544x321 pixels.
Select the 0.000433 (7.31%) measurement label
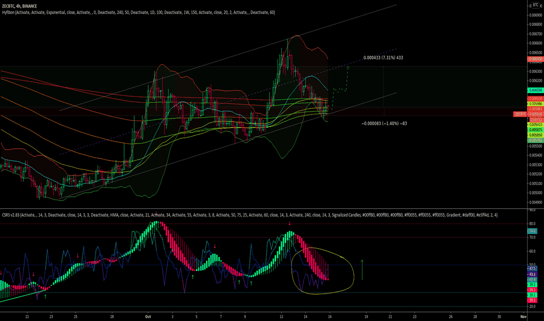[x=383, y=58]
